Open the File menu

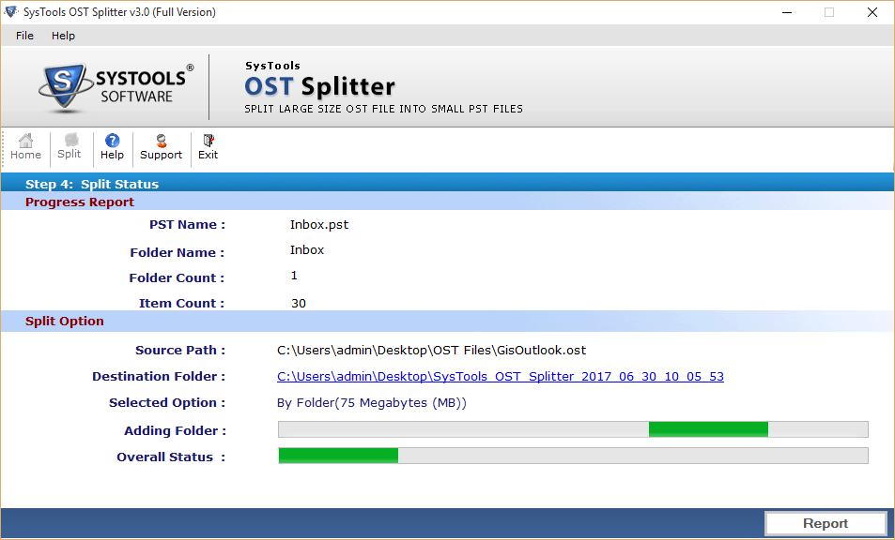point(24,36)
